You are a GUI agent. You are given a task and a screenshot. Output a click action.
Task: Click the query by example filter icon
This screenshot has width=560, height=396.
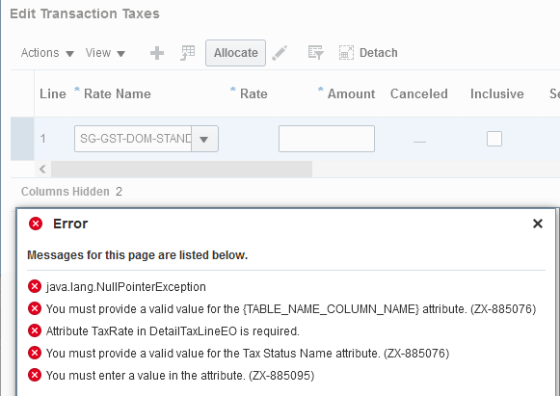(x=316, y=53)
